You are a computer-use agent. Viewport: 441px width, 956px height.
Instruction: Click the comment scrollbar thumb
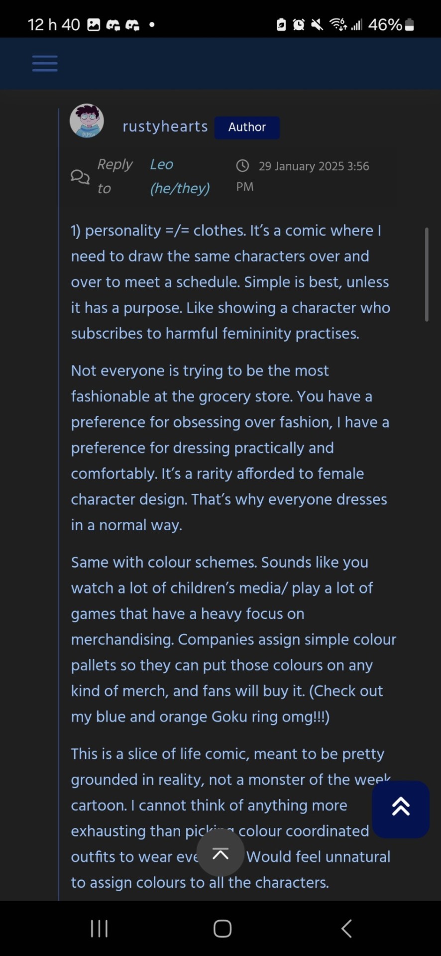[427, 274]
